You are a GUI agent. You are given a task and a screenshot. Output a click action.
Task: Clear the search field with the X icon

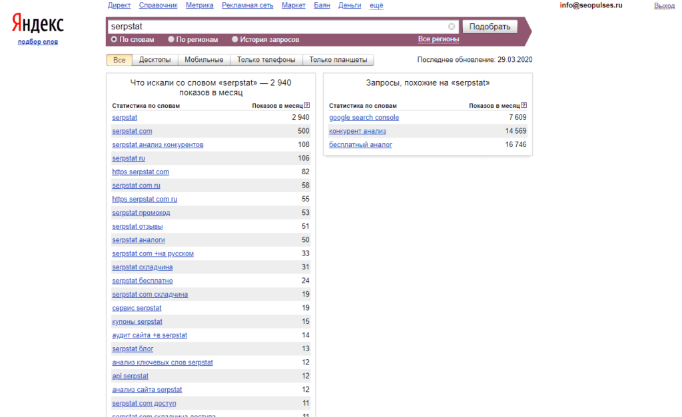[452, 27]
